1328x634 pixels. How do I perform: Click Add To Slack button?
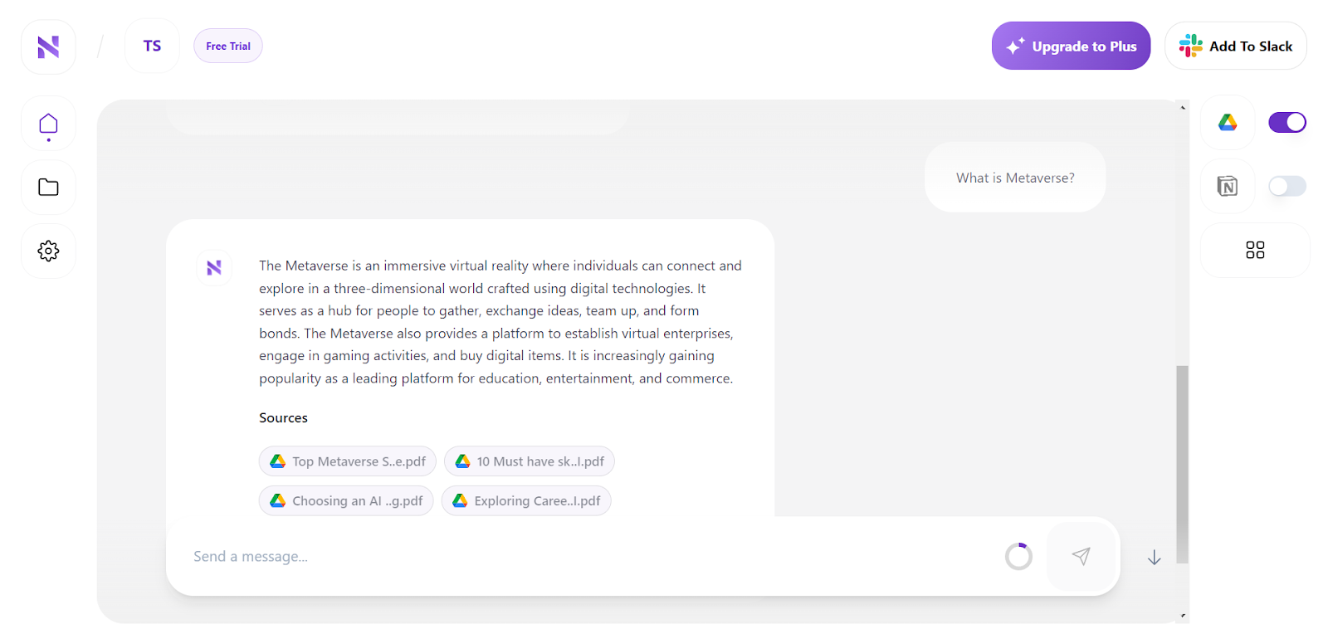[x=1236, y=46]
